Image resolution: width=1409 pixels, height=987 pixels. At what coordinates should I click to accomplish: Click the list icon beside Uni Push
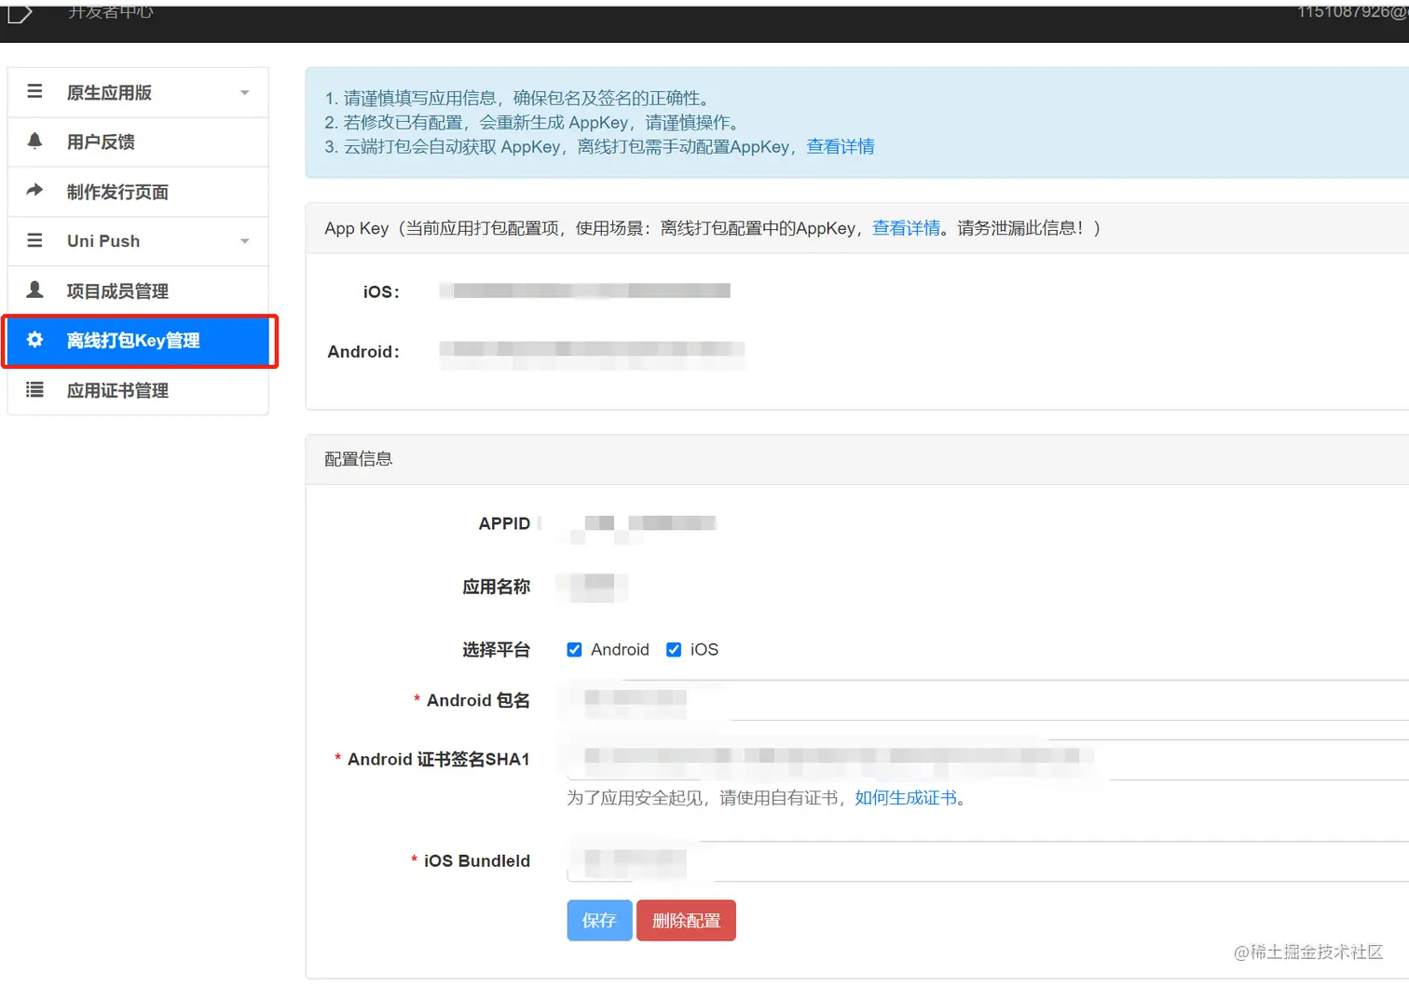[34, 240]
